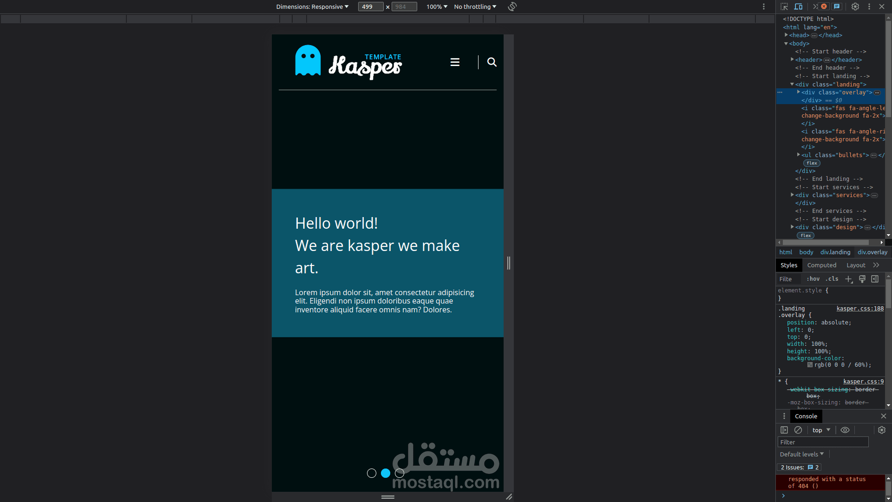Switch to the Layout tab
The image size is (892, 502).
point(856,265)
